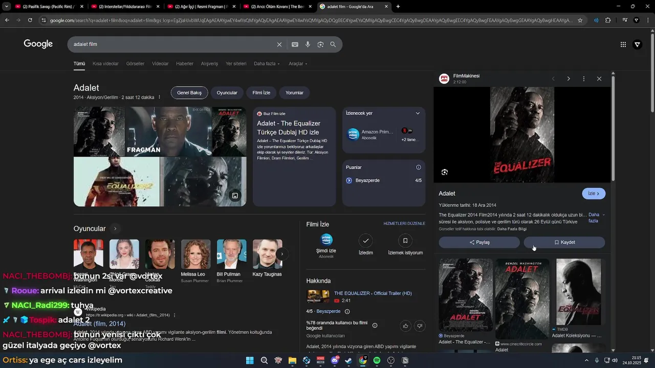Open image gallery icon on movie photos
655x368 pixels.
click(235, 196)
